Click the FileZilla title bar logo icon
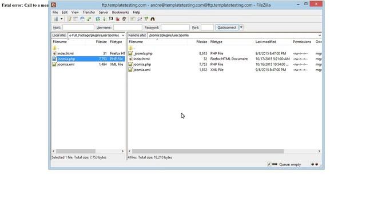The width and height of the screenshot is (366, 206). (x=53, y=5)
